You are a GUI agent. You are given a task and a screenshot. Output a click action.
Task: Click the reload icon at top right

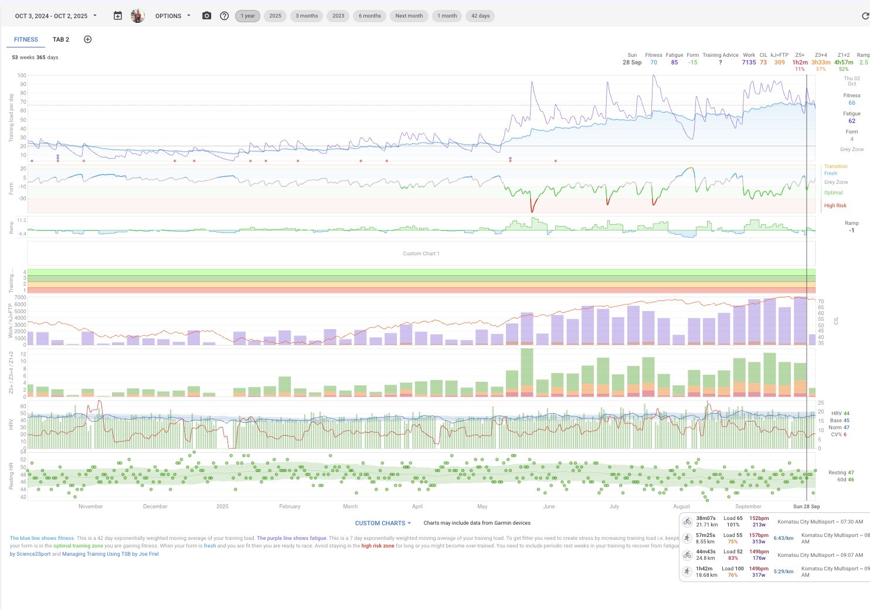865,16
